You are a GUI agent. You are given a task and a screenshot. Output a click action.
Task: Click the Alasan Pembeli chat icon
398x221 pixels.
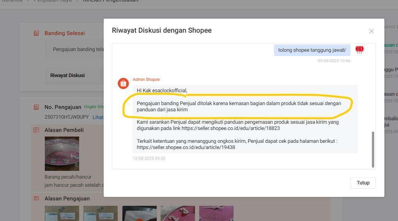[x=36, y=130]
